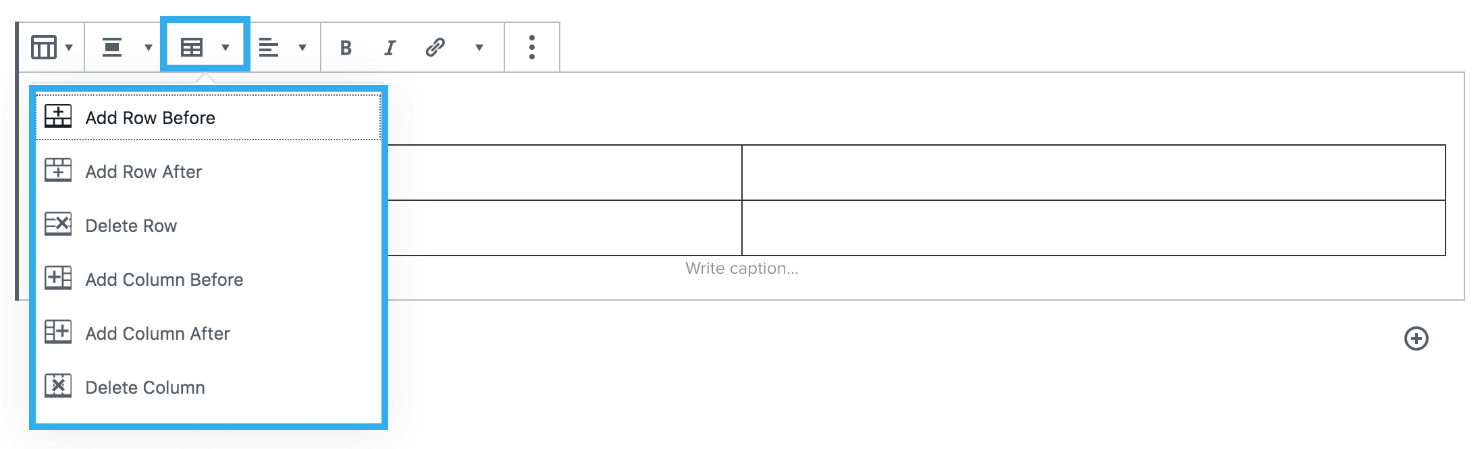Screen dimensions: 1484x449
Task: Click the table block type icon
Action: 44,47
